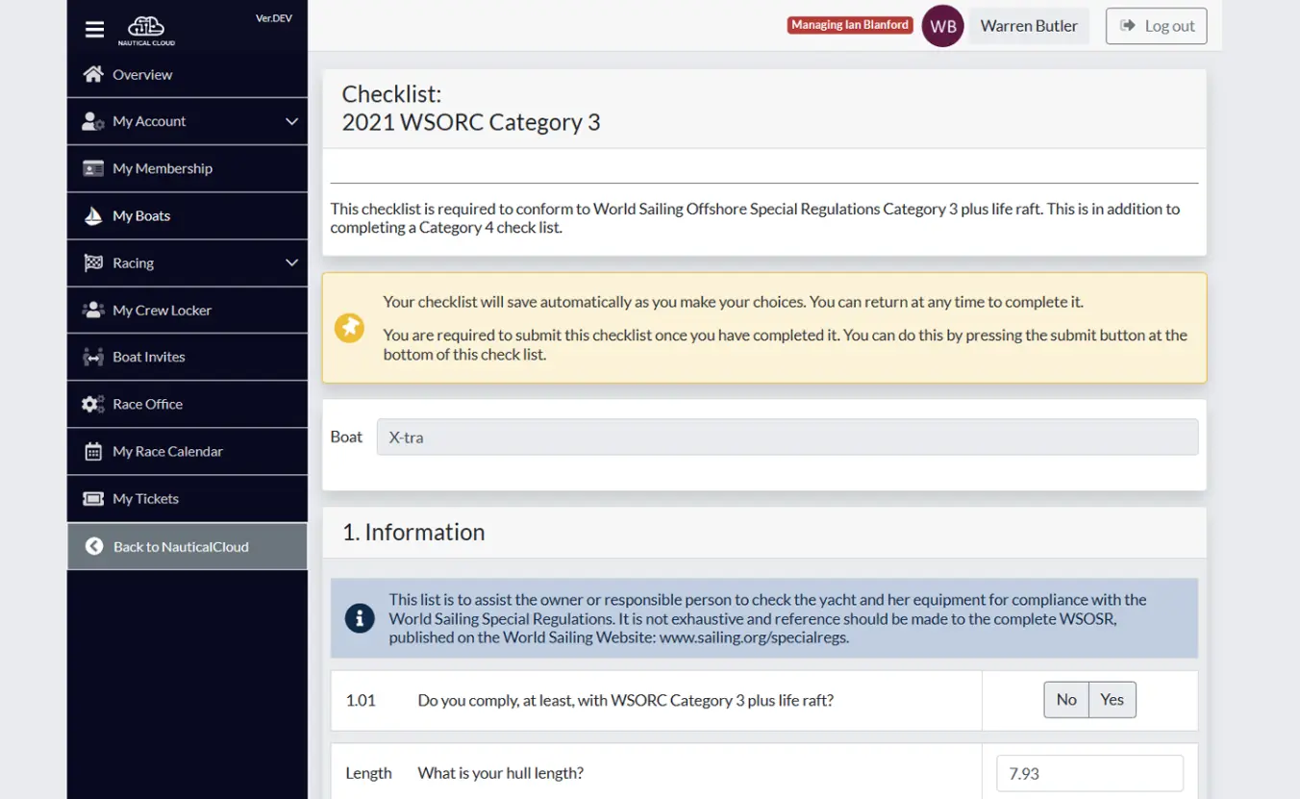The width and height of the screenshot is (1300, 799).
Task: Open My Race Calendar calendar icon
Action: pyautogui.click(x=92, y=451)
